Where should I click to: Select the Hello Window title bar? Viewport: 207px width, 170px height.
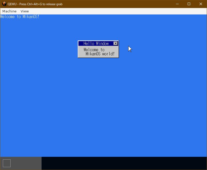tap(98, 43)
